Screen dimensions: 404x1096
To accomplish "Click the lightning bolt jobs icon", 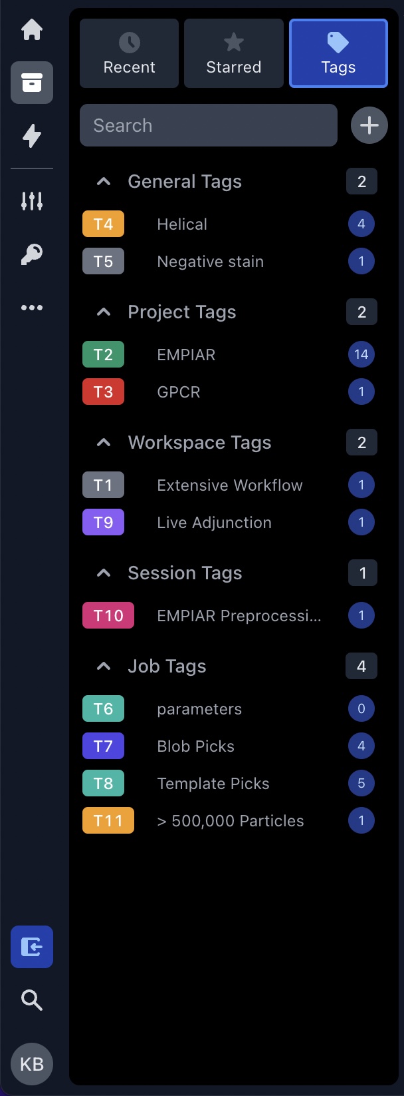I will point(32,136).
